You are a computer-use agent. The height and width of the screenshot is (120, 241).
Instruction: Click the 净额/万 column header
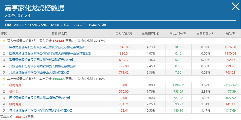pos(230,33)
